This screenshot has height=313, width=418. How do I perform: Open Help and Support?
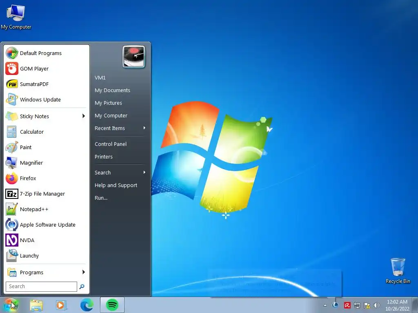116,185
